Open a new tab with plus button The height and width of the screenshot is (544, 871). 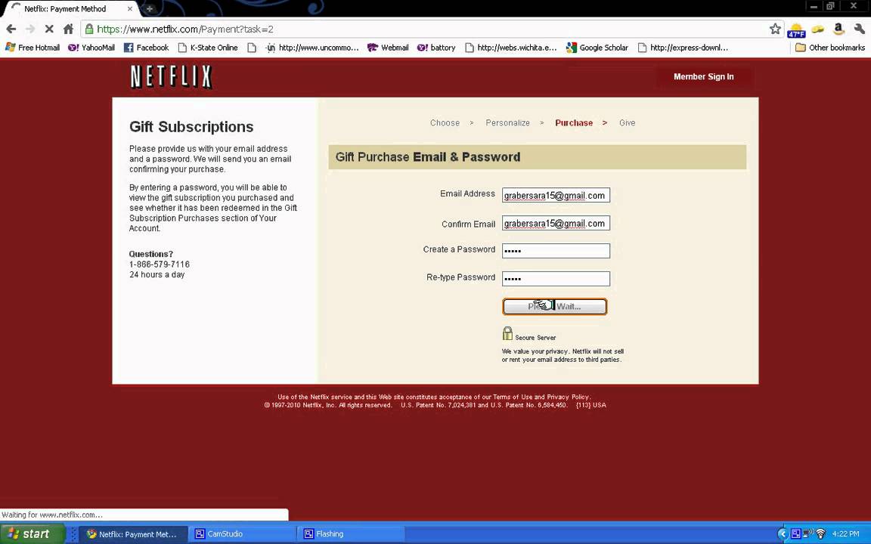pos(149,8)
